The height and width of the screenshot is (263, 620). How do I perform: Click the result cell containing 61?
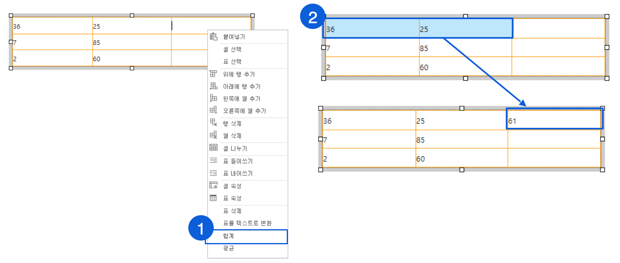click(554, 121)
